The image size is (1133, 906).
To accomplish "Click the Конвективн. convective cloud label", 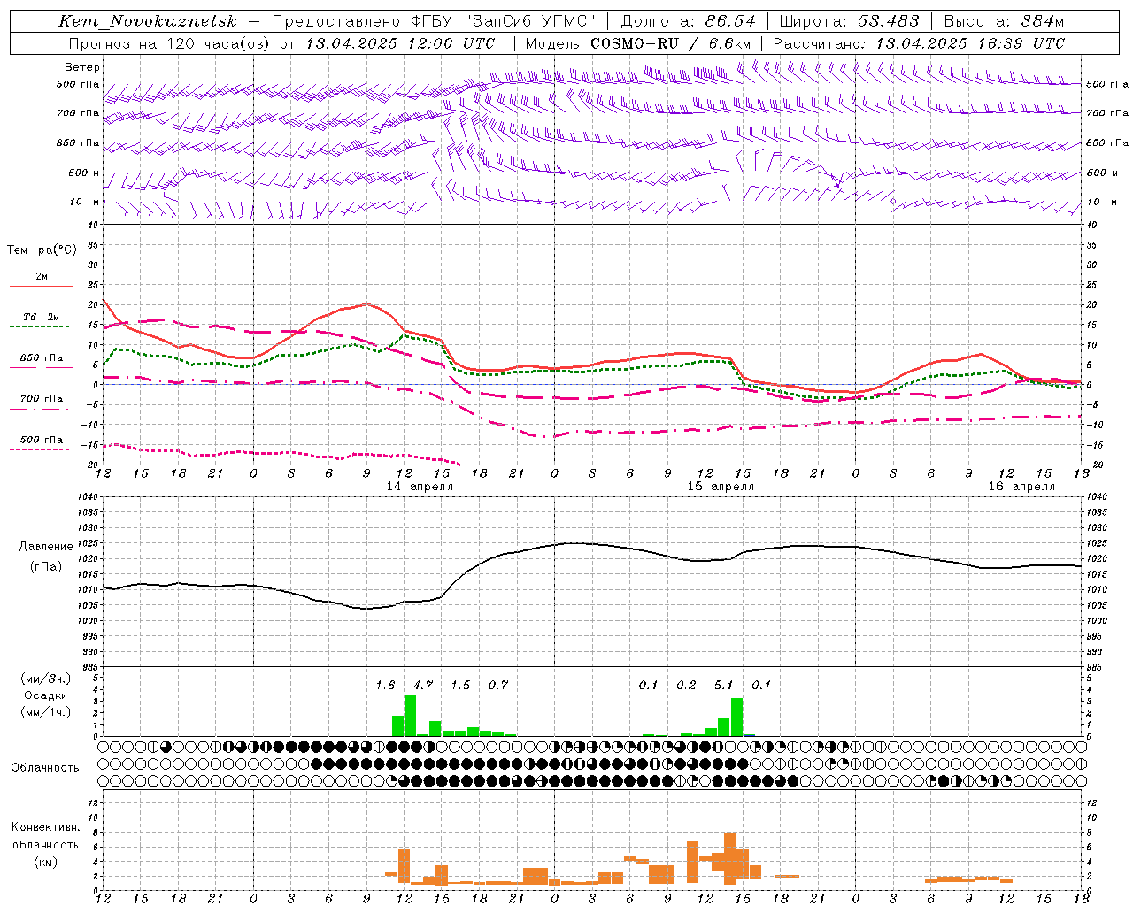I will 46,827.
